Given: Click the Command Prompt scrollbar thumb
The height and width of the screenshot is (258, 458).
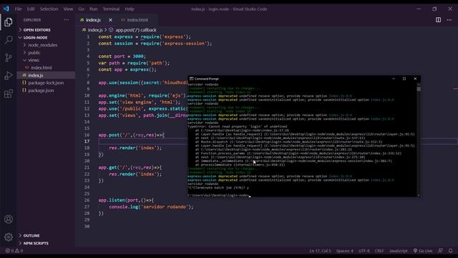Looking at the screenshot, I should (x=419, y=89).
